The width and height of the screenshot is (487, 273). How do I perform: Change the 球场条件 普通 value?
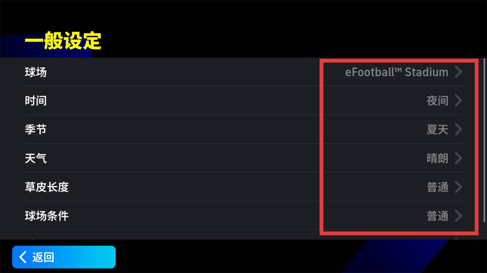click(437, 216)
